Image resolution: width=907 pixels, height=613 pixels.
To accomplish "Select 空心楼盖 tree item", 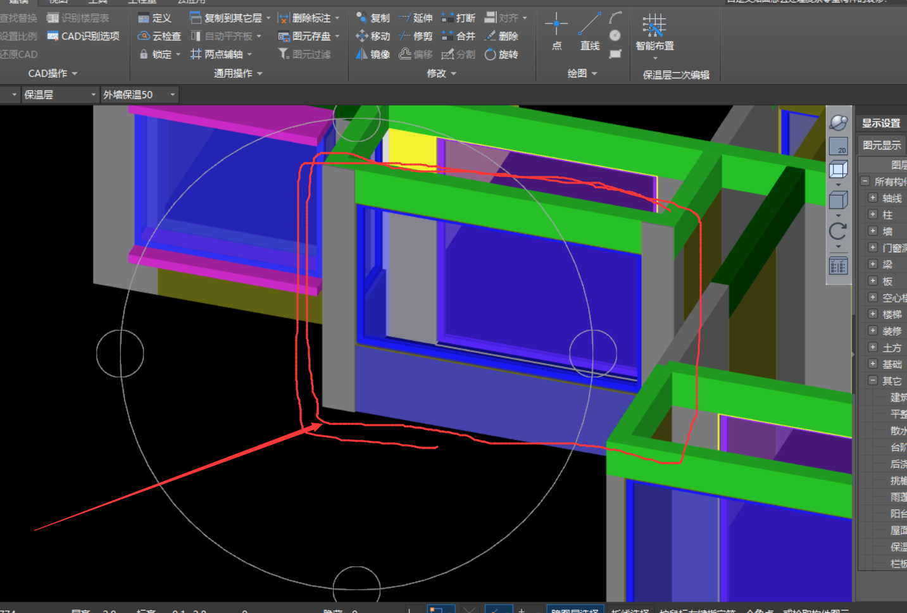I will click(894, 297).
